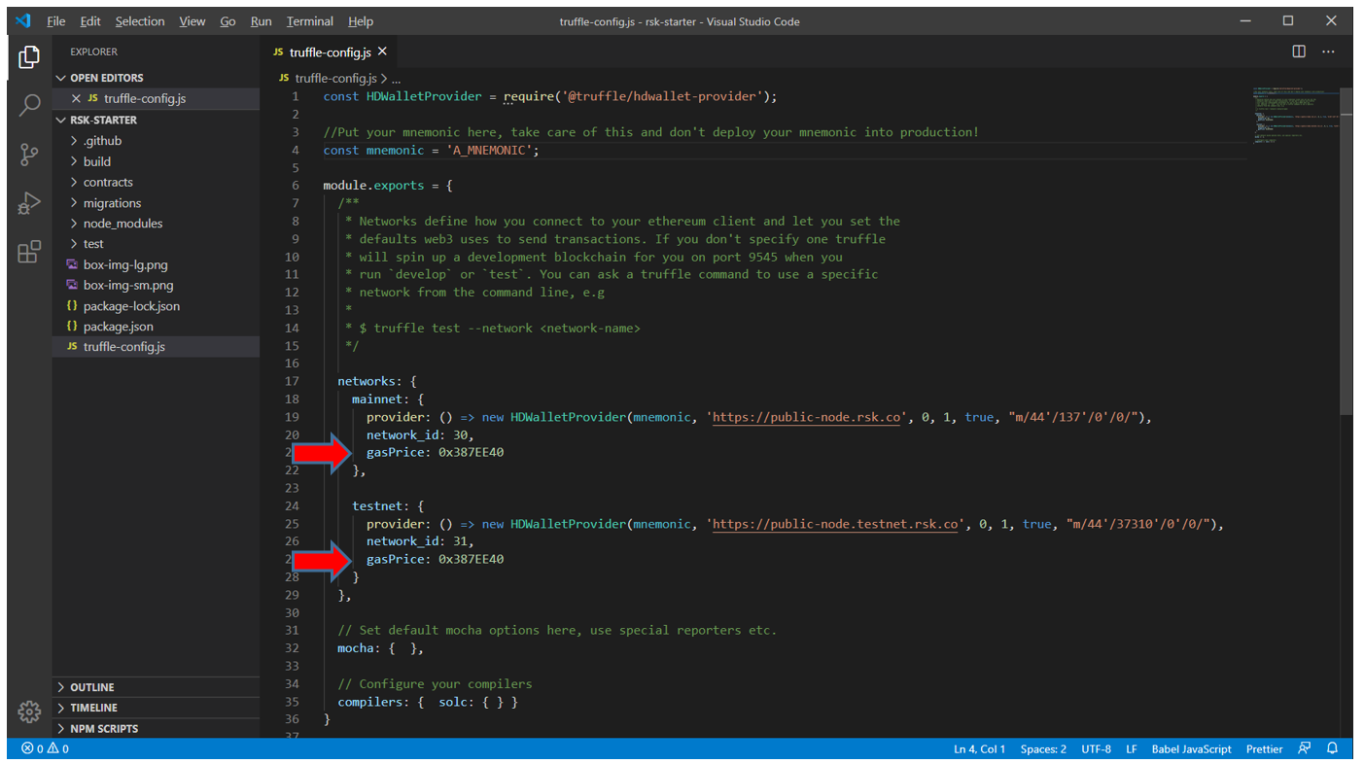Click the breadcrumb ellipsis symbol
This screenshot has height=764, width=1364.
[x=396, y=78]
